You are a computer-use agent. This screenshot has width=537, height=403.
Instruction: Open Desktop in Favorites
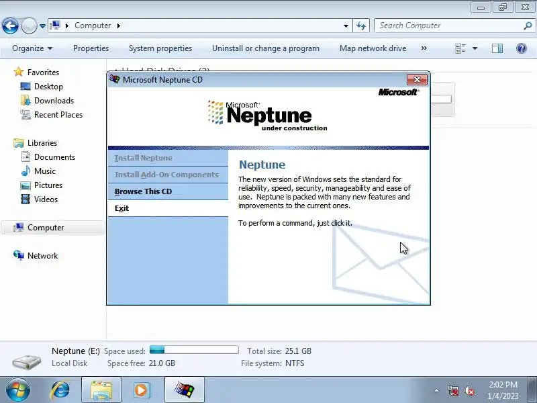(48, 87)
